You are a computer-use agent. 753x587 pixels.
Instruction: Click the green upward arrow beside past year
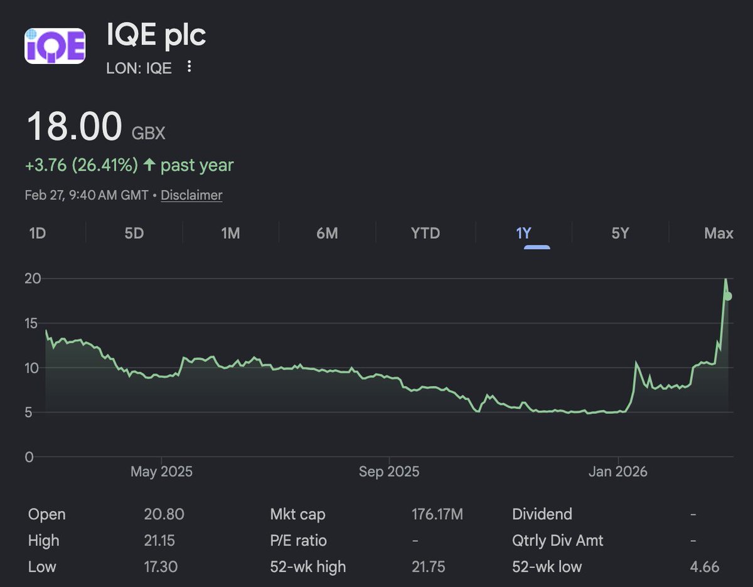149,165
